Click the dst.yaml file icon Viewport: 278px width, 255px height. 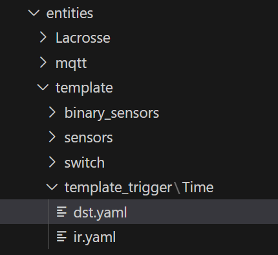click(x=61, y=212)
